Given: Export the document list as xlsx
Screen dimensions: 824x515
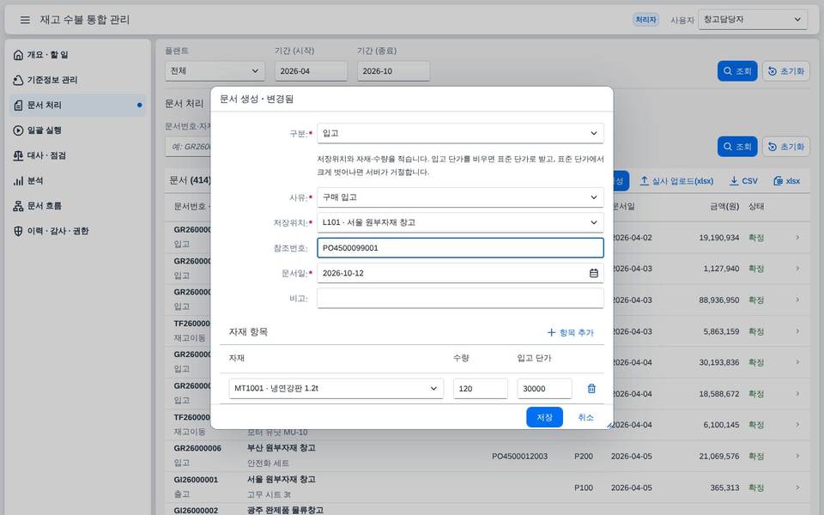Looking at the screenshot, I should [x=786, y=181].
